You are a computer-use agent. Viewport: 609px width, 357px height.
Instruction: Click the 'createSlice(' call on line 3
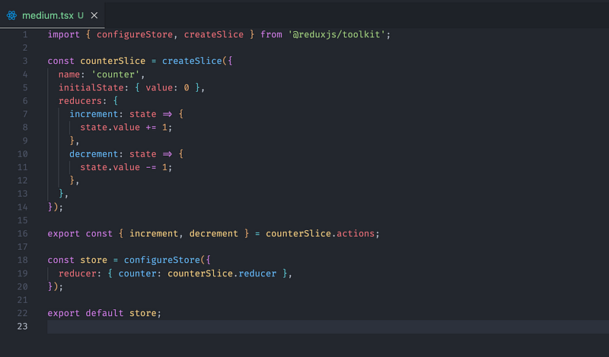pyautogui.click(x=194, y=61)
